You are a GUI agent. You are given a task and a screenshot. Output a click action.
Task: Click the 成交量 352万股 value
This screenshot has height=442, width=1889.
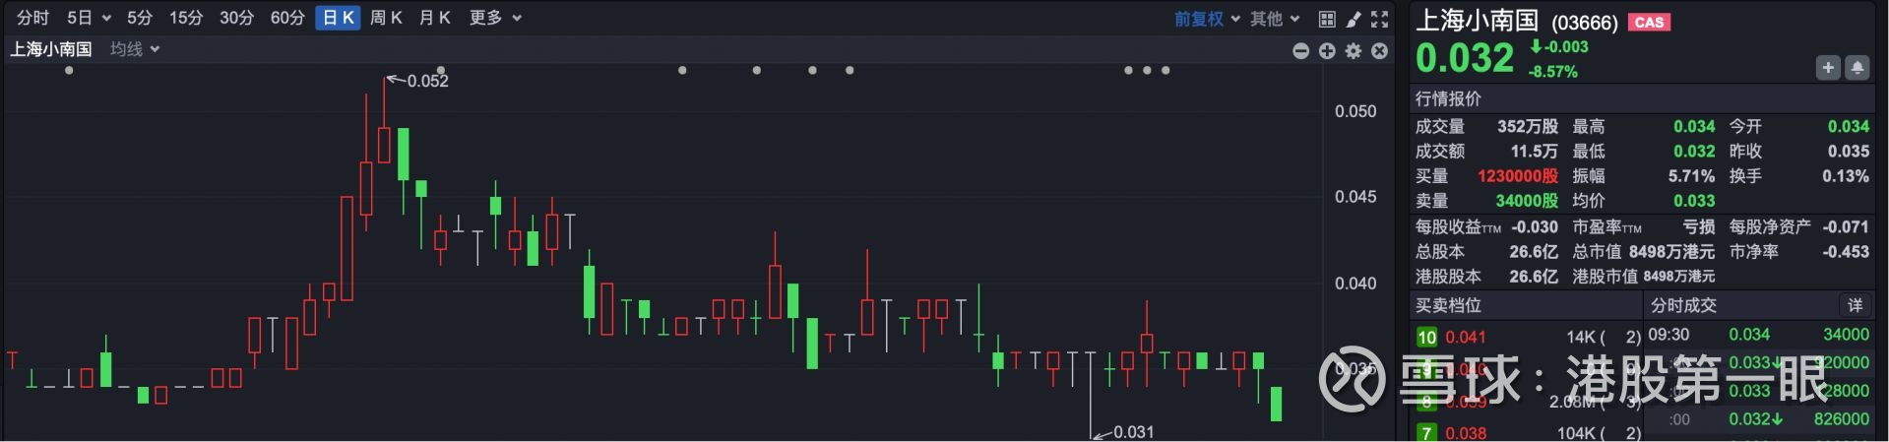coord(1528,126)
